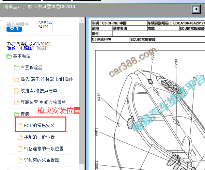
Task: Open ECU的常规安装 tree entry
Action: (39, 125)
